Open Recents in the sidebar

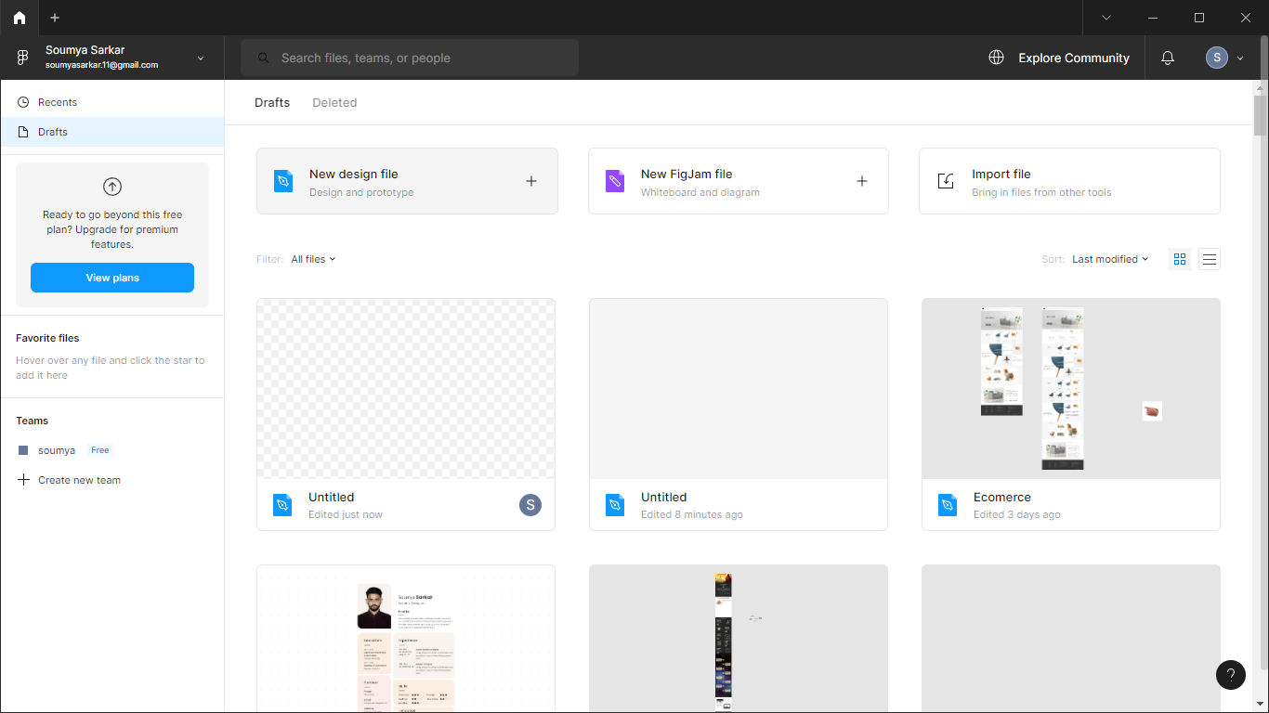112,102
